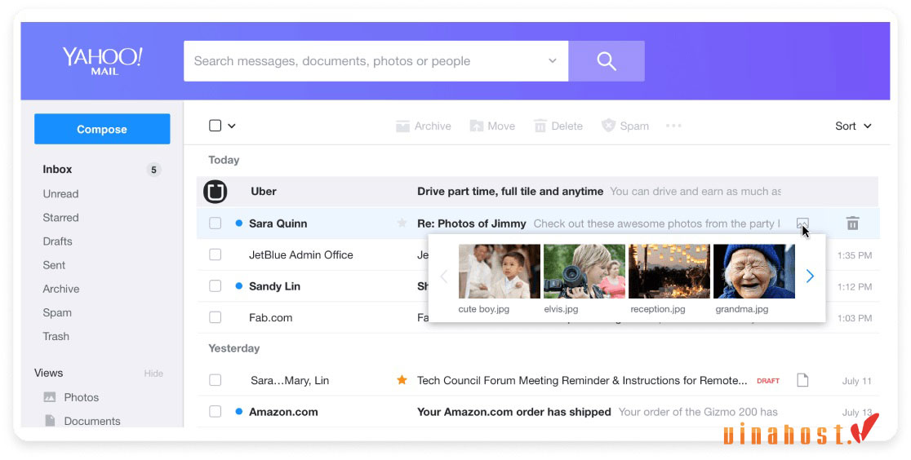Open the Spam folder in sidebar
911x460 pixels.
coord(57,313)
